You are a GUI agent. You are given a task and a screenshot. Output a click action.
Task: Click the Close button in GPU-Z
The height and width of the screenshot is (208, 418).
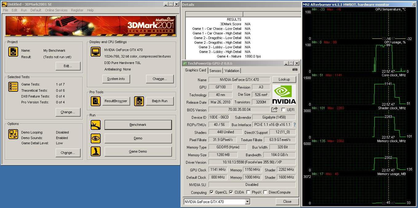pyautogui.click(x=287, y=202)
